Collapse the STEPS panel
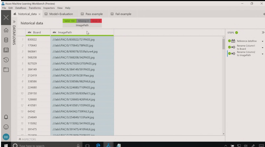The height and width of the screenshot is (147, 265). [263, 32]
